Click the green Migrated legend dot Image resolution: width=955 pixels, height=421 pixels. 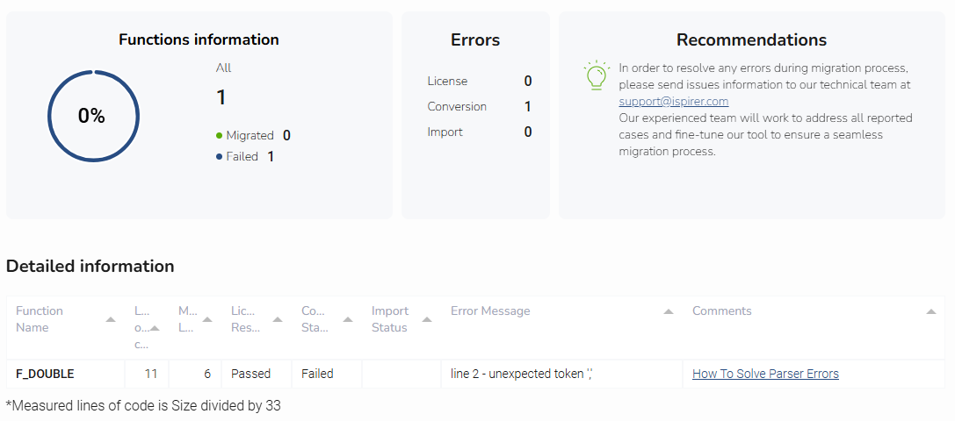tap(219, 136)
